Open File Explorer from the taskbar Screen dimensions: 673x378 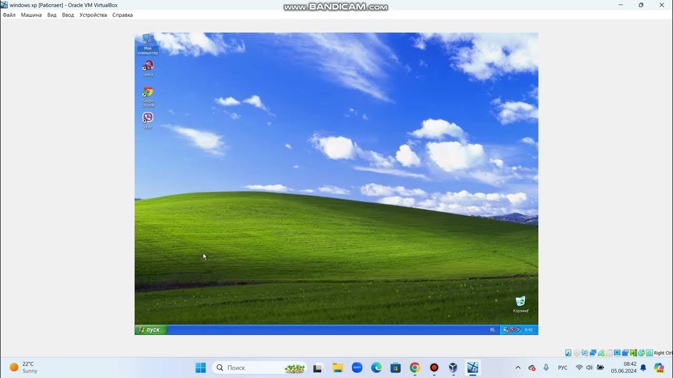click(x=337, y=367)
